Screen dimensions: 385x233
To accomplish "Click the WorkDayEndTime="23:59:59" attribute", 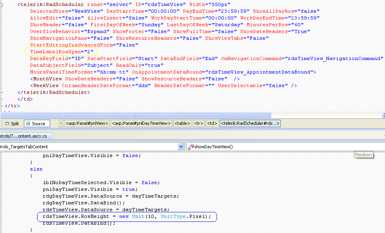I will click(x=280, y=18).
